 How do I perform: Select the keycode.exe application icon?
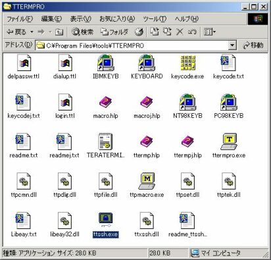[x=187, y=63]
